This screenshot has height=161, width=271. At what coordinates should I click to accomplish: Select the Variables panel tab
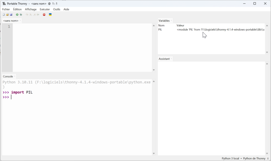point(164,21)
